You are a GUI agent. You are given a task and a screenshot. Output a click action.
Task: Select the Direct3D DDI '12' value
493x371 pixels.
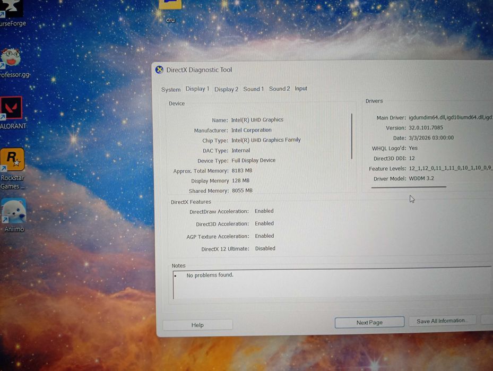coord(412,158)
